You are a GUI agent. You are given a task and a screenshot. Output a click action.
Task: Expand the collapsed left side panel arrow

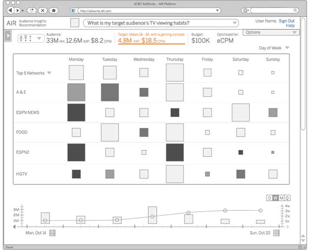click(x=7, y=36)
